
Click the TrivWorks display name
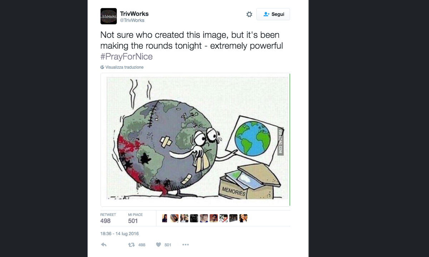tap(134, 14)
